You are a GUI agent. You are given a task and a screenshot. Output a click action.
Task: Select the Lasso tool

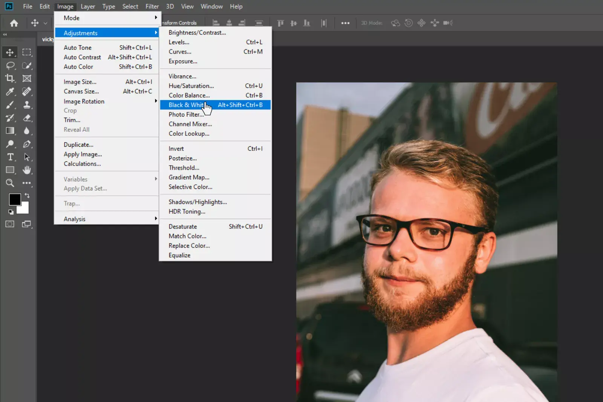(x=10, y=66)
